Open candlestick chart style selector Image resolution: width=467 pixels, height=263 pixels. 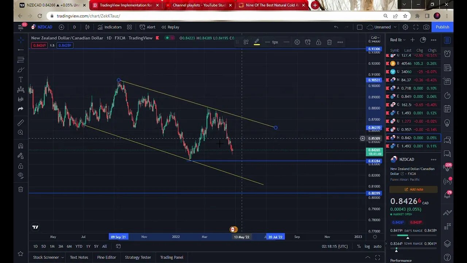[x=88, y=27]
